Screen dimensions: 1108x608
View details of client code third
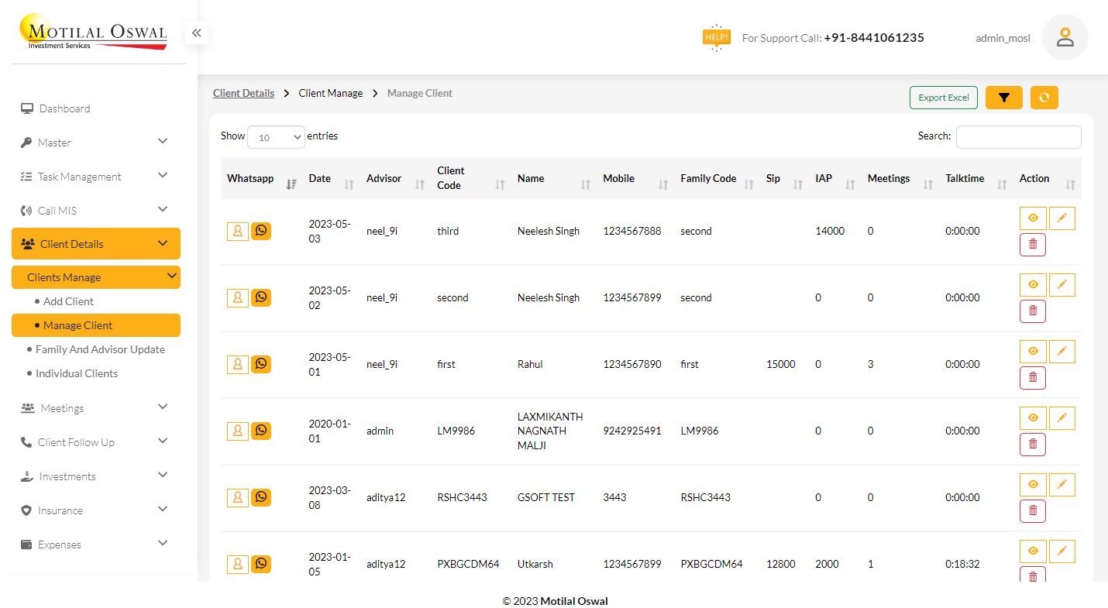1033,218
